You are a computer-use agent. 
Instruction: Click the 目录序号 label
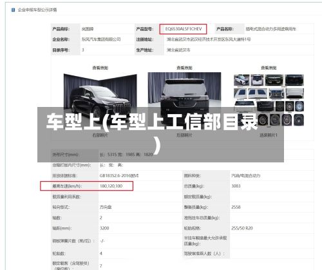[61, 50]
